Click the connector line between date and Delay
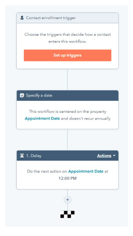The width and height of the screenshot is (133, 236). [x=67, y=140]
